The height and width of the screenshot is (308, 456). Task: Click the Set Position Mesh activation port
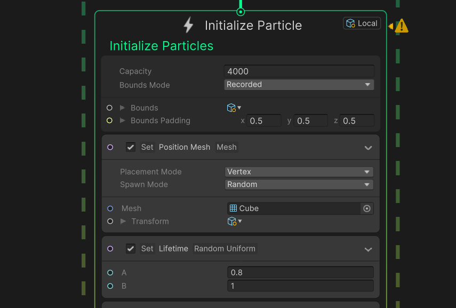pyautogui.click(x=110, y=147)
